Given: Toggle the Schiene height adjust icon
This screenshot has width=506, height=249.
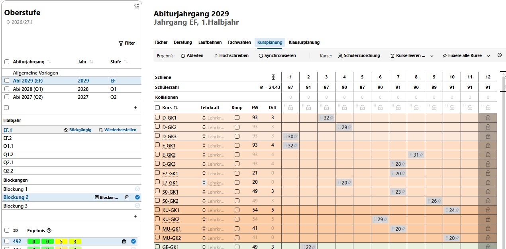Looking at the screenshot, I should point(273,77).
